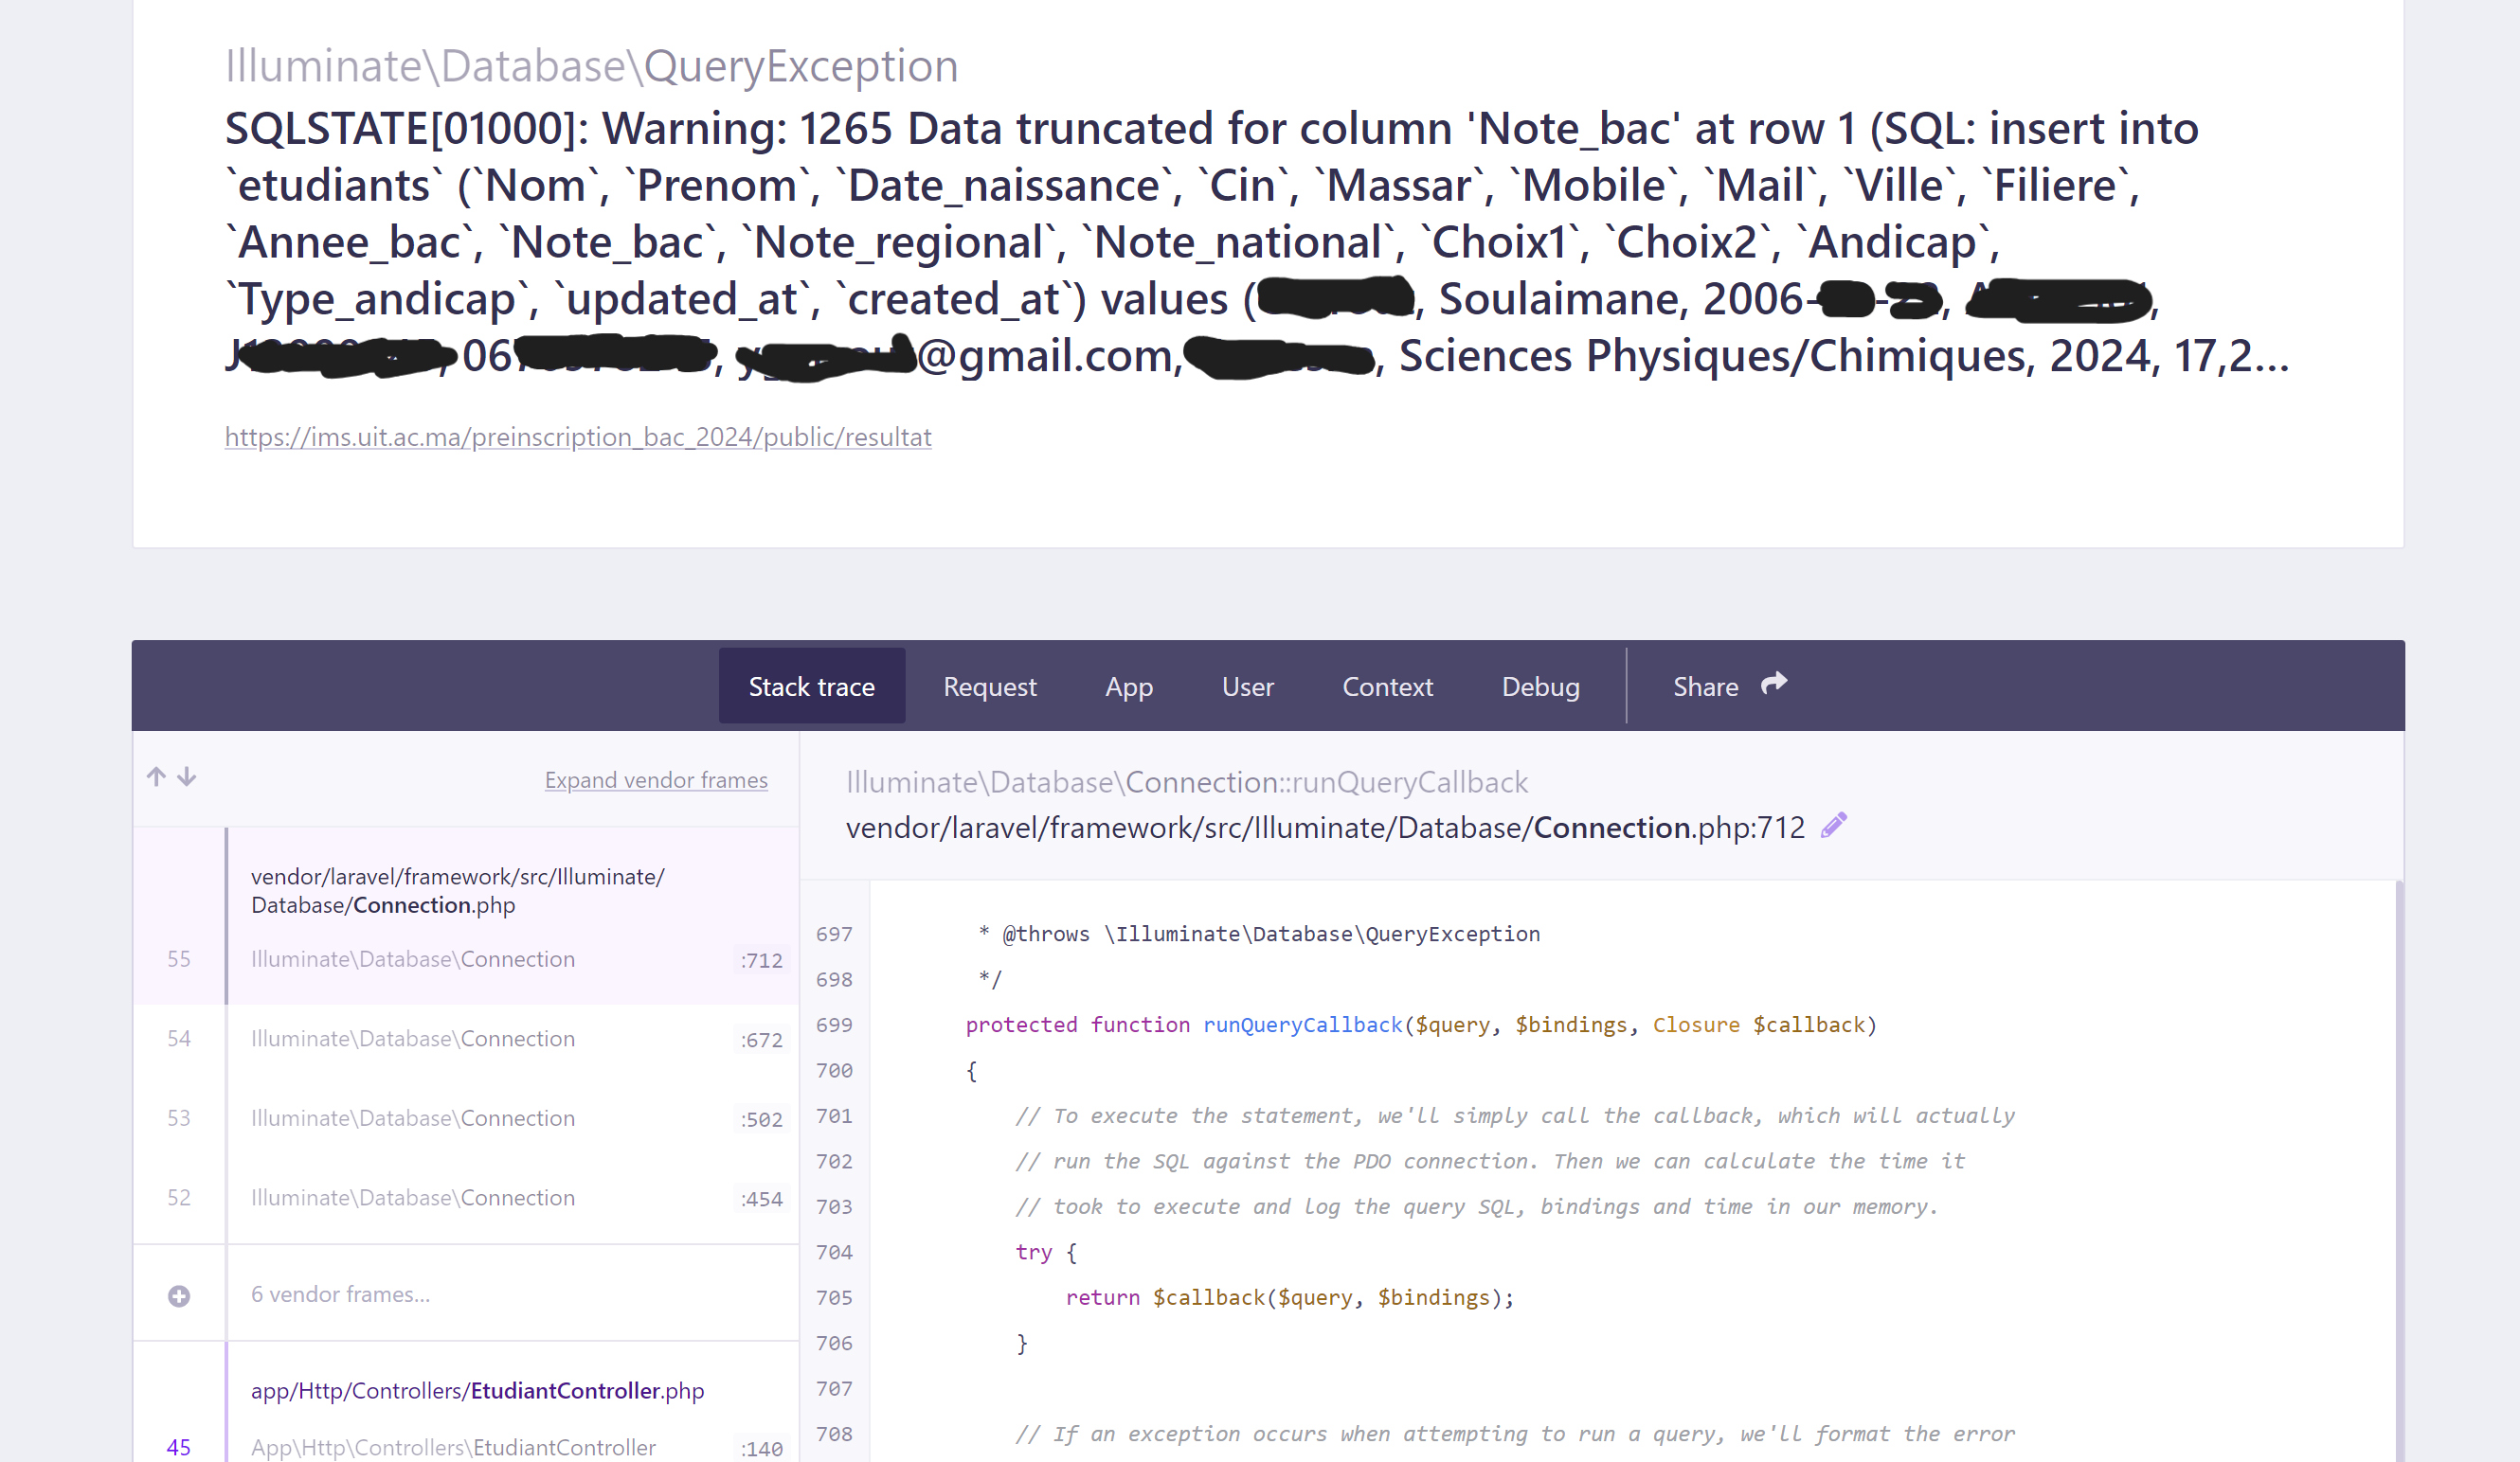The height and width of the screenshot is (1462, 2520).
Task: Select frame 53 Connection line 502
Action: pyautogui.click(x=466, y=1118)
